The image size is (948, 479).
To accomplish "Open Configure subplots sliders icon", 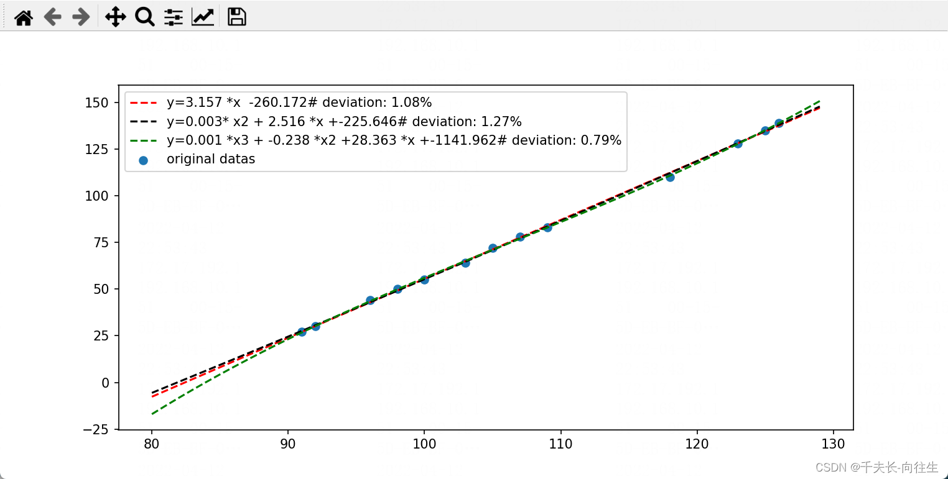I will coord(174,17).
